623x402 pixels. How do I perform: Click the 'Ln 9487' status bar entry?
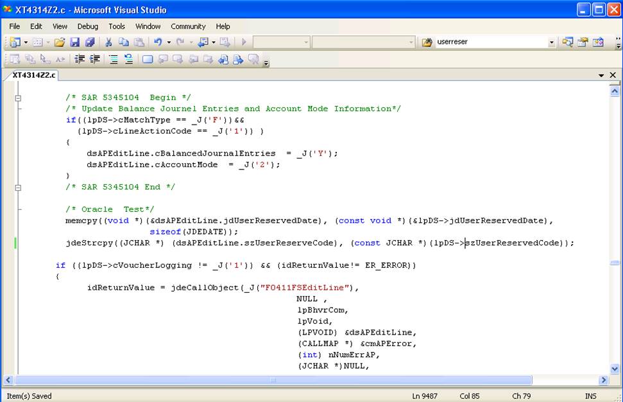[425, 396]
